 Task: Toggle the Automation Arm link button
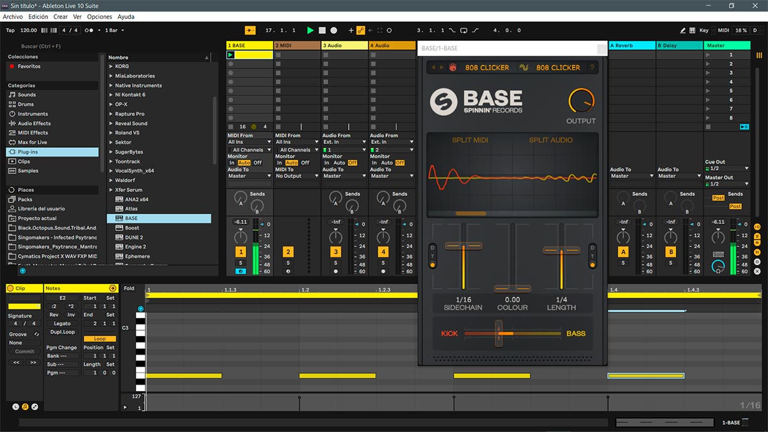coord(360,30)
